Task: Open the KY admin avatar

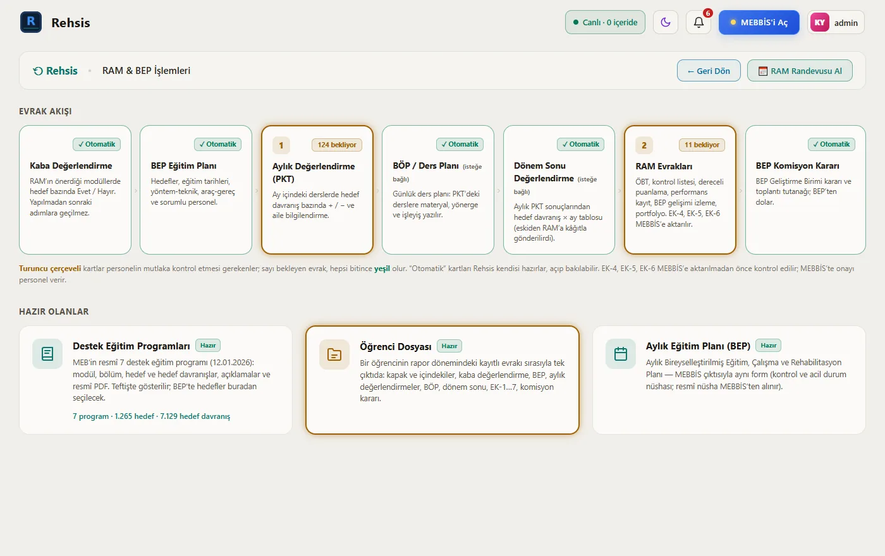Action: 820,23
